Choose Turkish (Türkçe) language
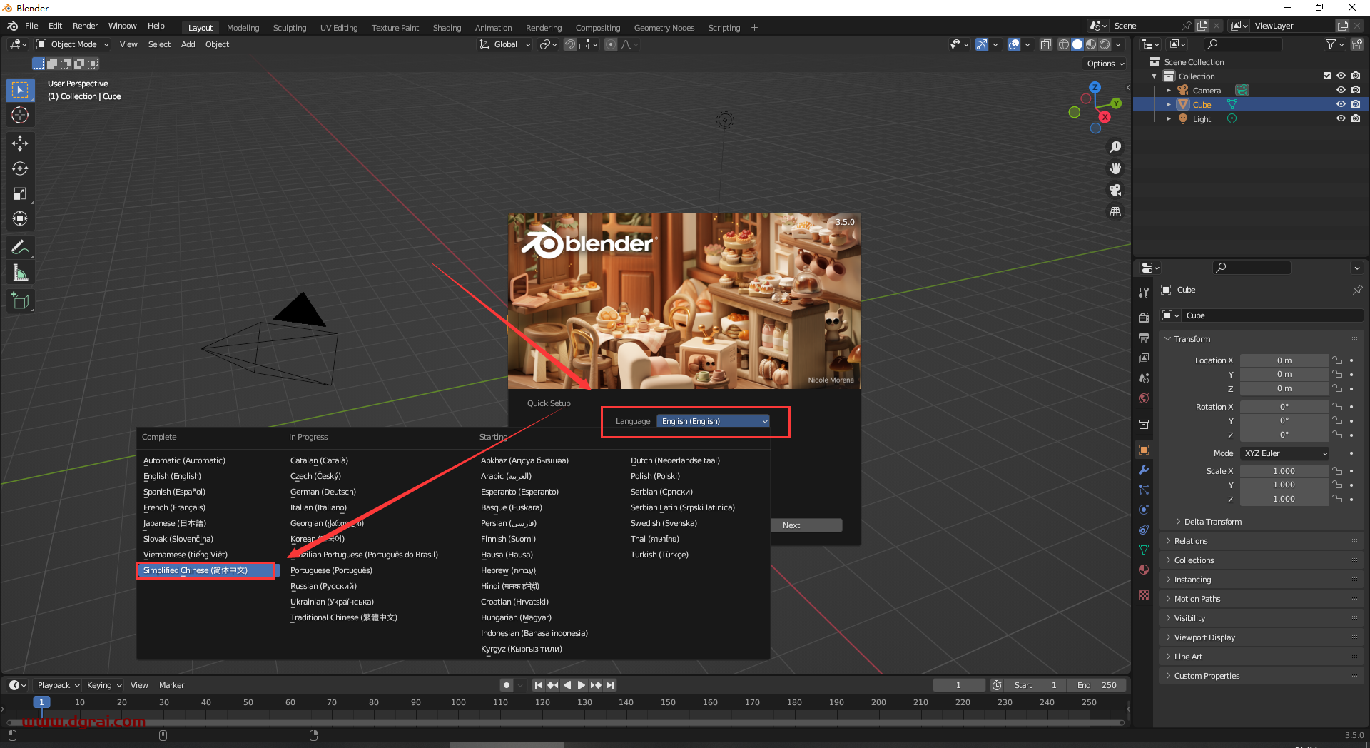 [x=659, y=555]
